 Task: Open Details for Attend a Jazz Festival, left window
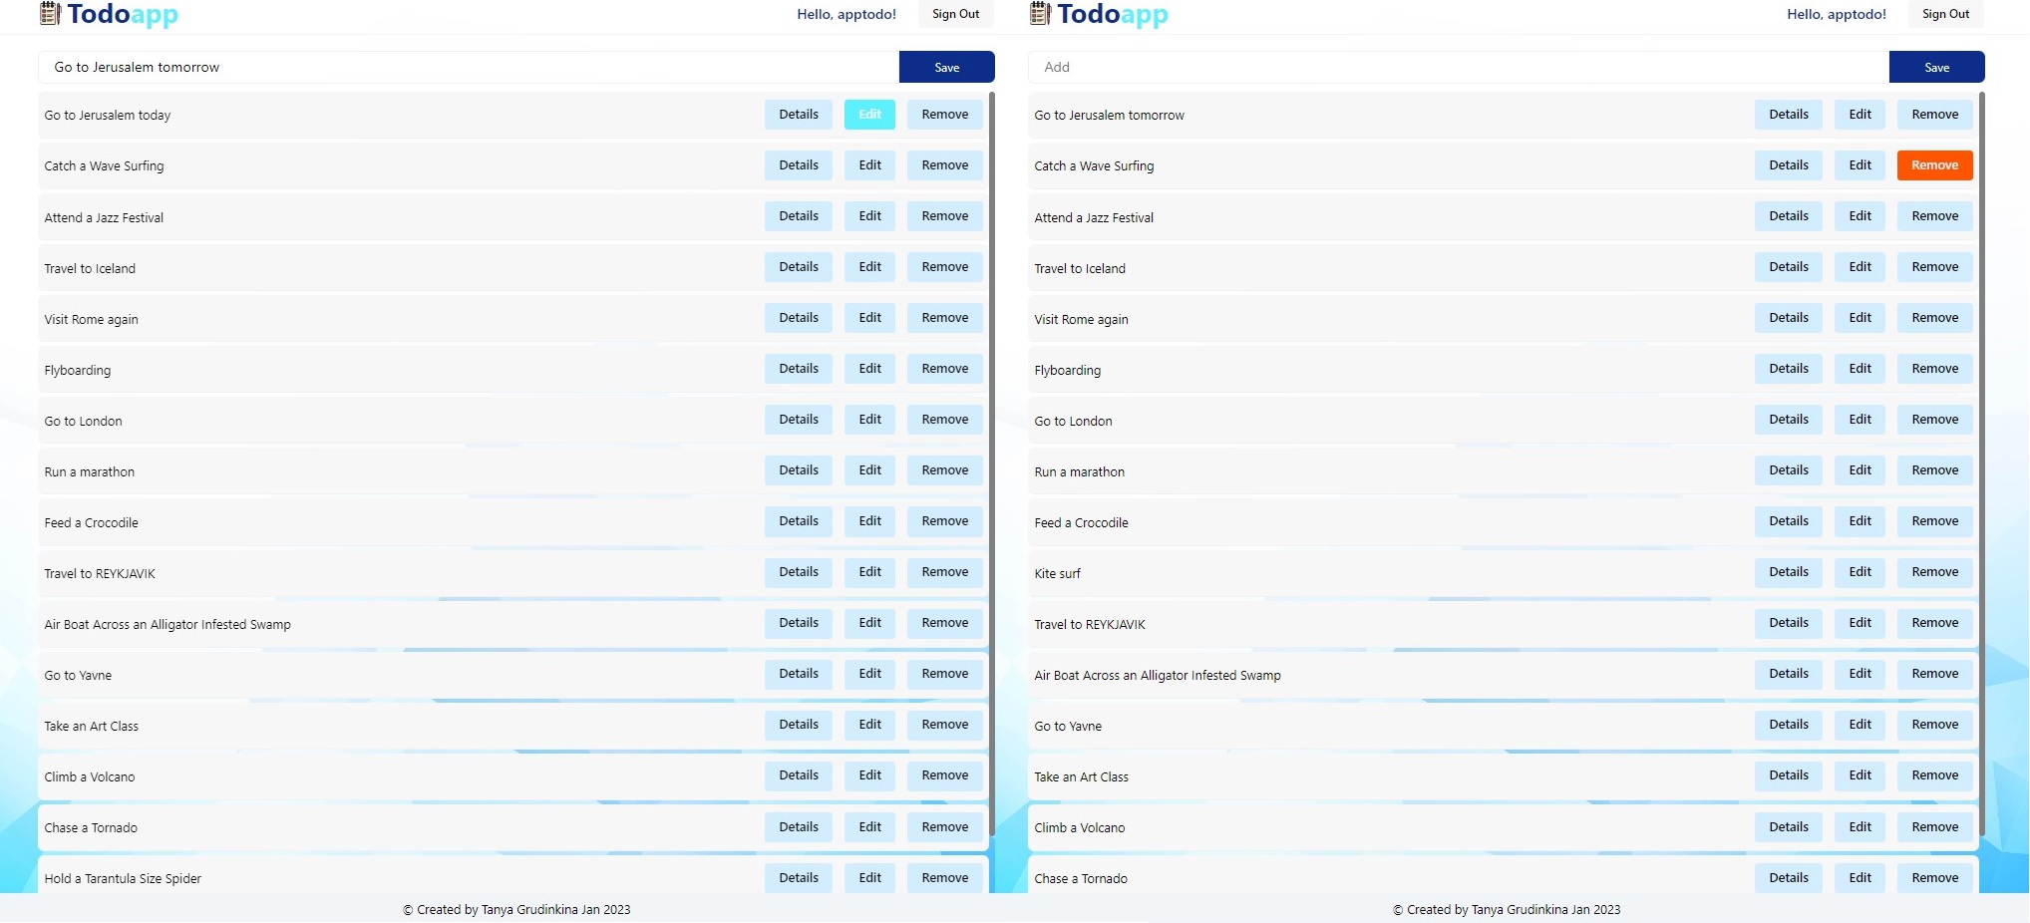click(799, 216)
